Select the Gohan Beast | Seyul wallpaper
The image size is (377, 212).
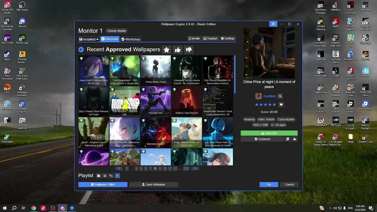tap(156, 71)
